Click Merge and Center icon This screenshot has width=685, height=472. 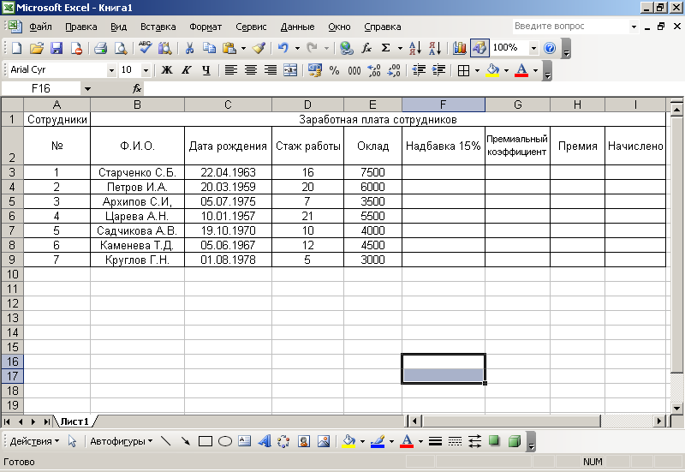coord(291,70)
